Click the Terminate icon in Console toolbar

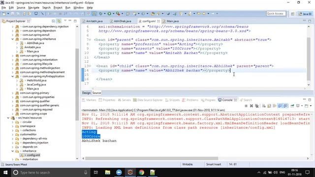[x=246, y=106]
